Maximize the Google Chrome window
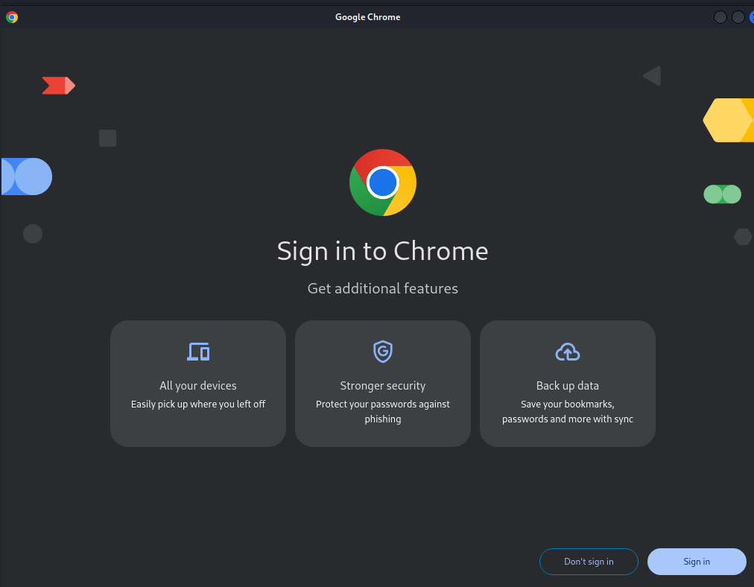Image resolution: width=754 pixels, height=587 pixels. [x=738, y=17]
